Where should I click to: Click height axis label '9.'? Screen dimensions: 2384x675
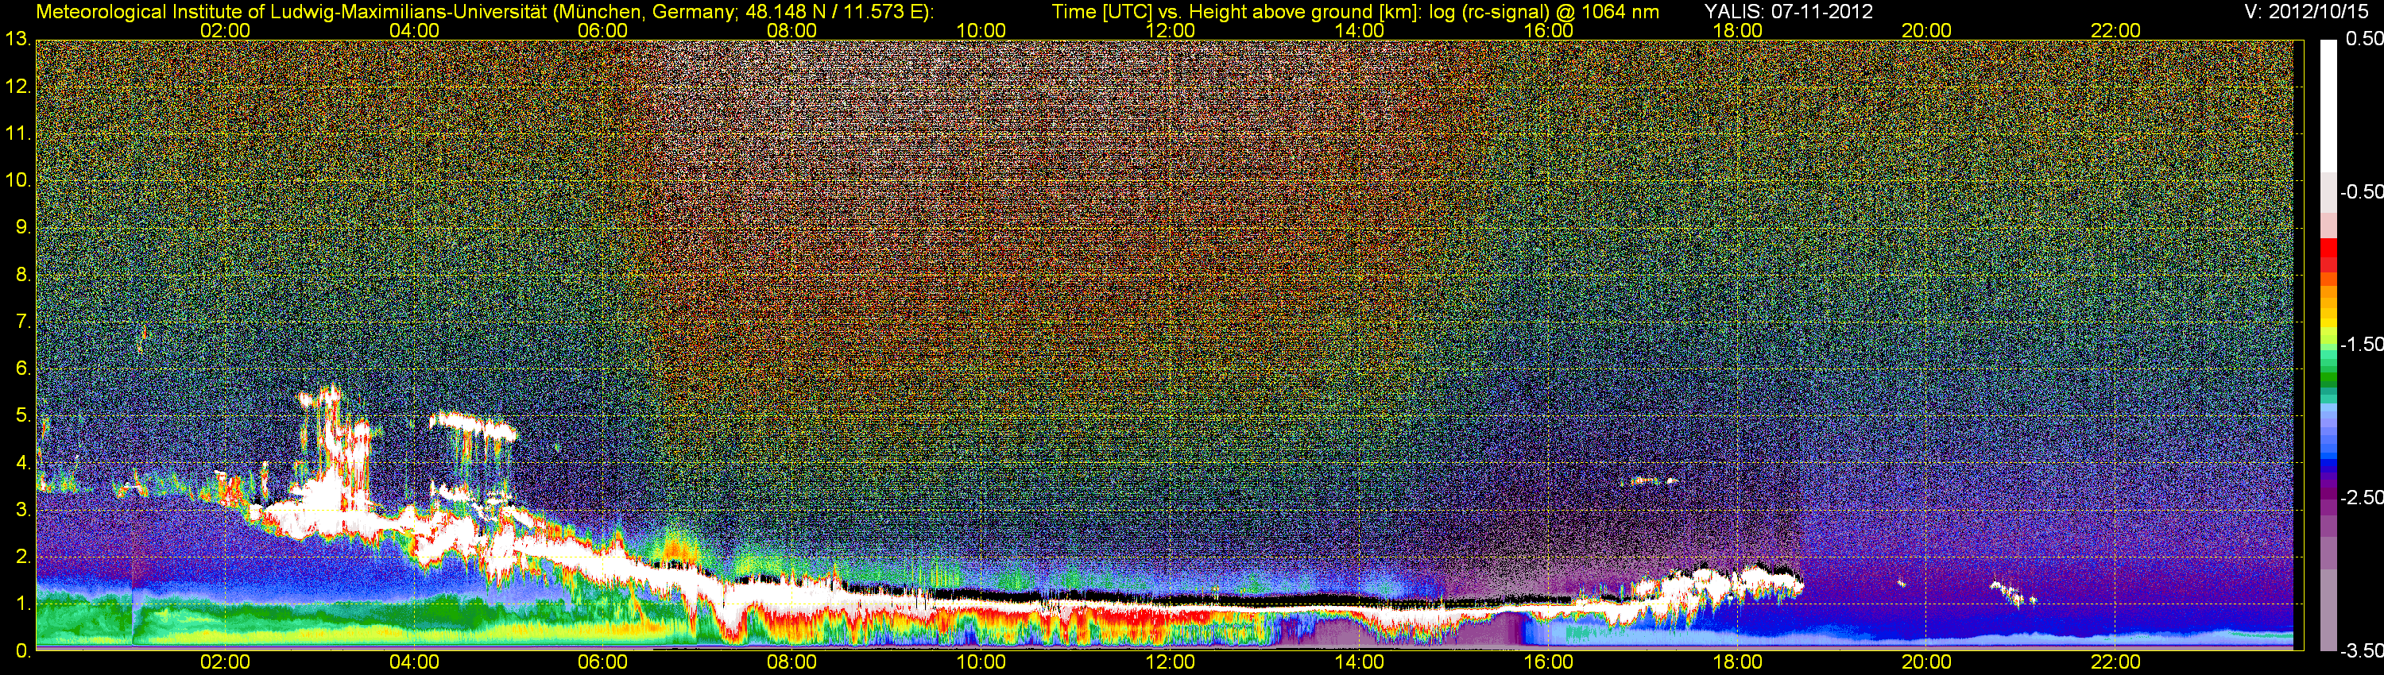pos(23,227)
